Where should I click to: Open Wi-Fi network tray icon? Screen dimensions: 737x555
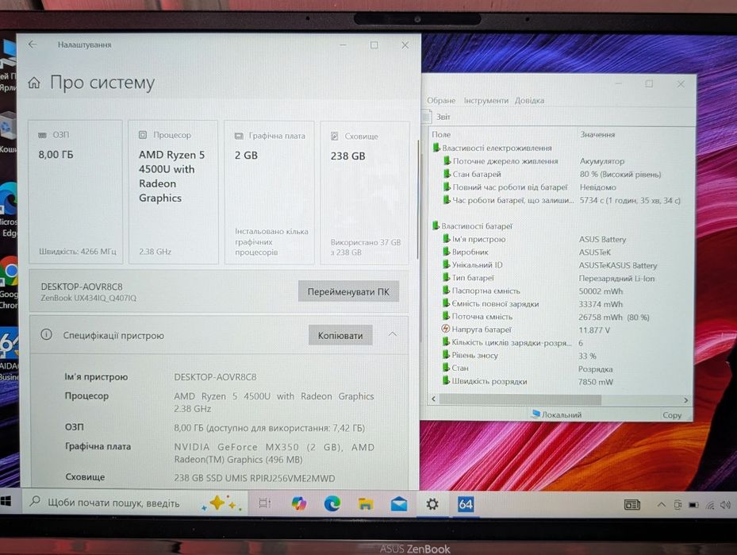(710, 506)
